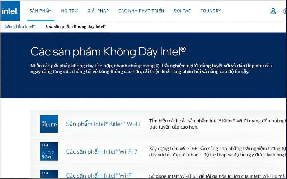
Task: Click the Wi-Fi 7 5 Gig badge thumbnail
Action: pyautogui.click(x=49, y=151)
